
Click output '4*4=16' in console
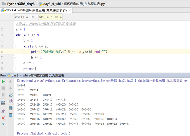pyautogui.click(x=61, y=100)
